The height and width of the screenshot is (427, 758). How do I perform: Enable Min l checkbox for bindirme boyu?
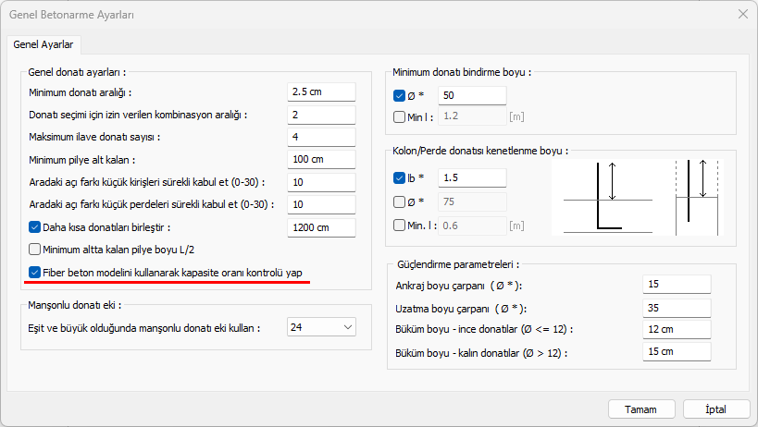coord(400,116)
